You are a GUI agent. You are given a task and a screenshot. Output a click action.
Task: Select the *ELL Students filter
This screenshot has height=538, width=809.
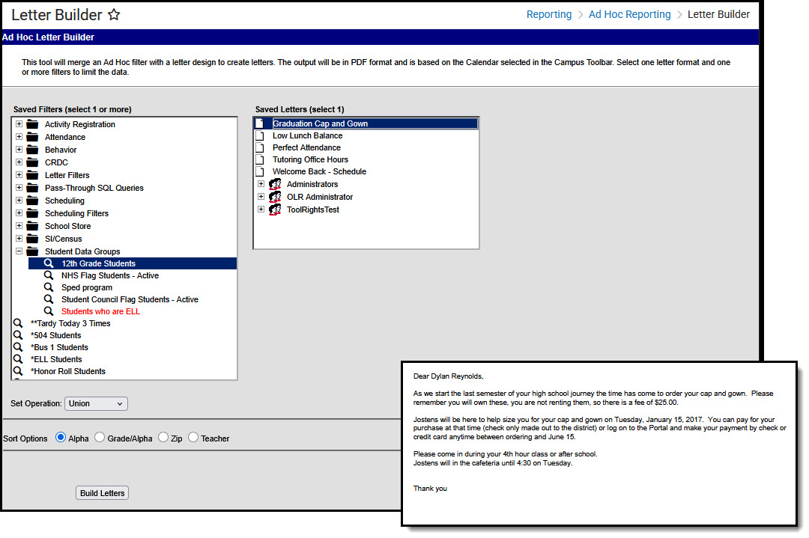pos(56,359)
